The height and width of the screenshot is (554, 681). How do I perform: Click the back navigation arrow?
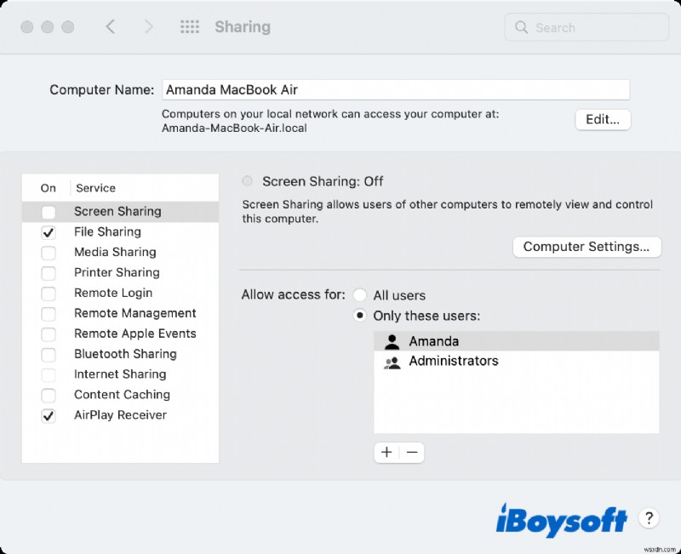(x=111, y=26)
